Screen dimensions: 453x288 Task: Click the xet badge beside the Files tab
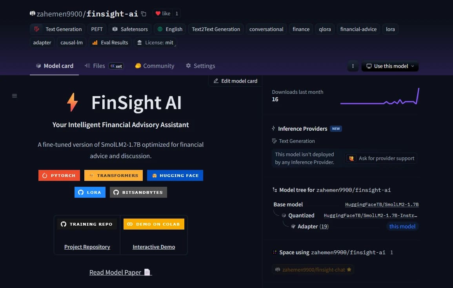[x=116, y=66]
